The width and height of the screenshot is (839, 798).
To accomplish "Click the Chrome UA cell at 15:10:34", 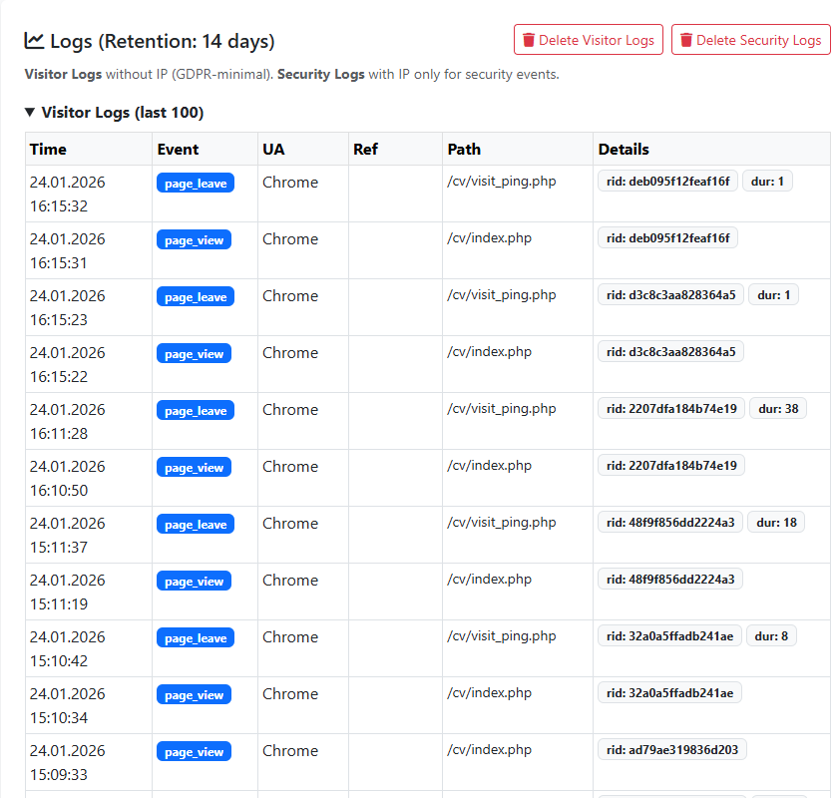I will (290, 694).
